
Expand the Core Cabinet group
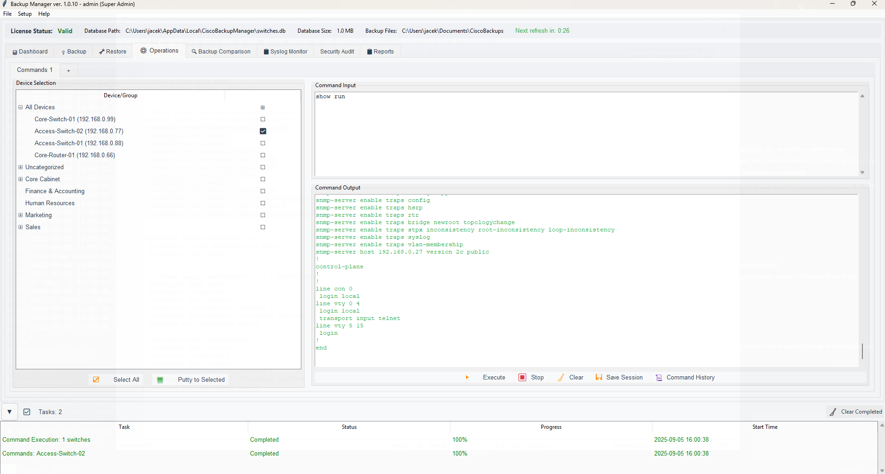pos(20,179)
